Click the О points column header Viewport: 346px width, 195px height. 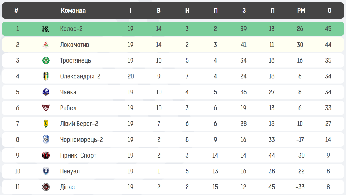point(329,11)
